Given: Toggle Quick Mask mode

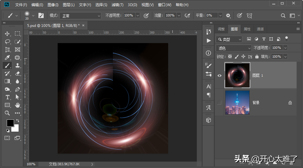Looking at the screenshot, I should pyautogui.click(x=7, y=138).
